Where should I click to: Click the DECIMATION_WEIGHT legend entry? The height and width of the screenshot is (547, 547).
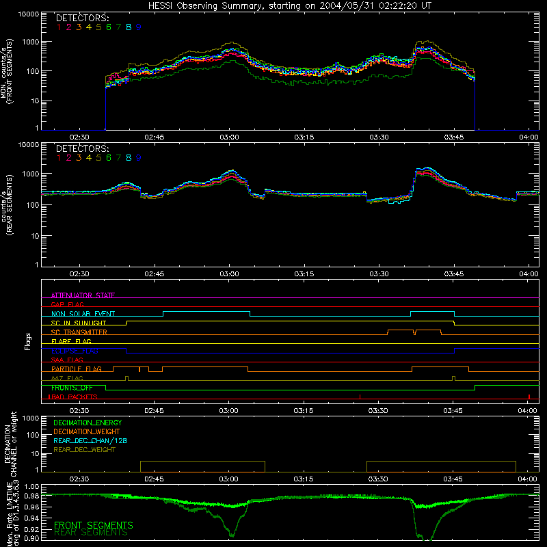point(87,431)
